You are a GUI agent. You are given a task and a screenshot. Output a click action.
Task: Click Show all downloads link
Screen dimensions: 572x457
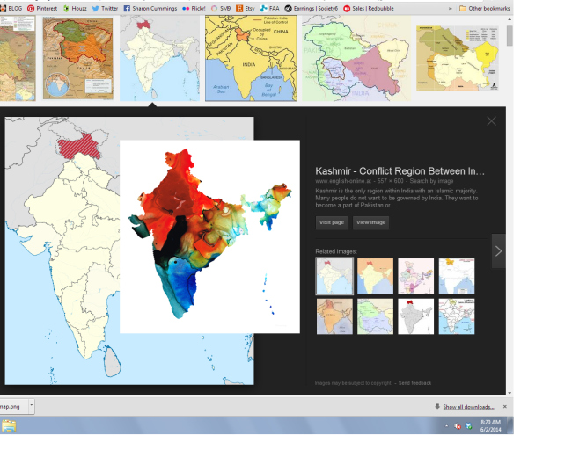click(x=468, y=407)
